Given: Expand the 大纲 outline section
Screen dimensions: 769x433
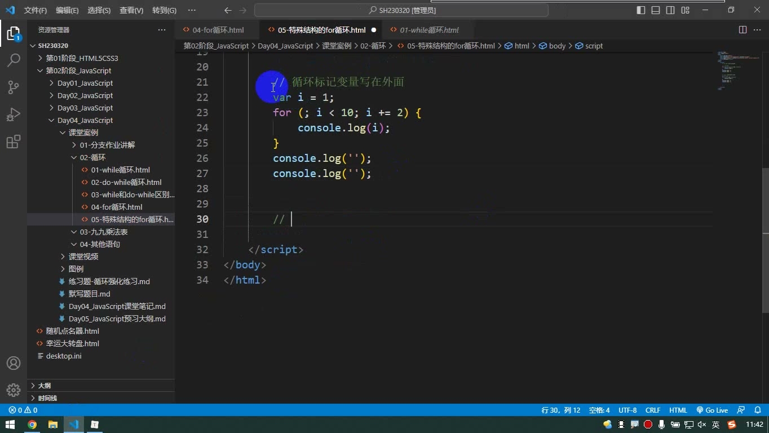Looking at the screenshot, I should (x=44, y=386).
